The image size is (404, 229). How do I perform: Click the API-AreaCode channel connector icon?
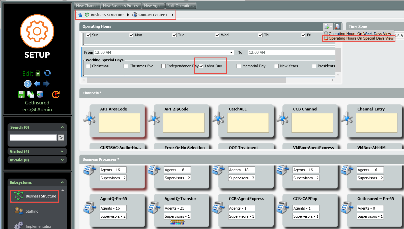[x=89, y=118]
